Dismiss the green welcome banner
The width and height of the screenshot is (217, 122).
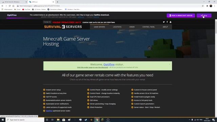pyautogui.click(x=170, y=64)
